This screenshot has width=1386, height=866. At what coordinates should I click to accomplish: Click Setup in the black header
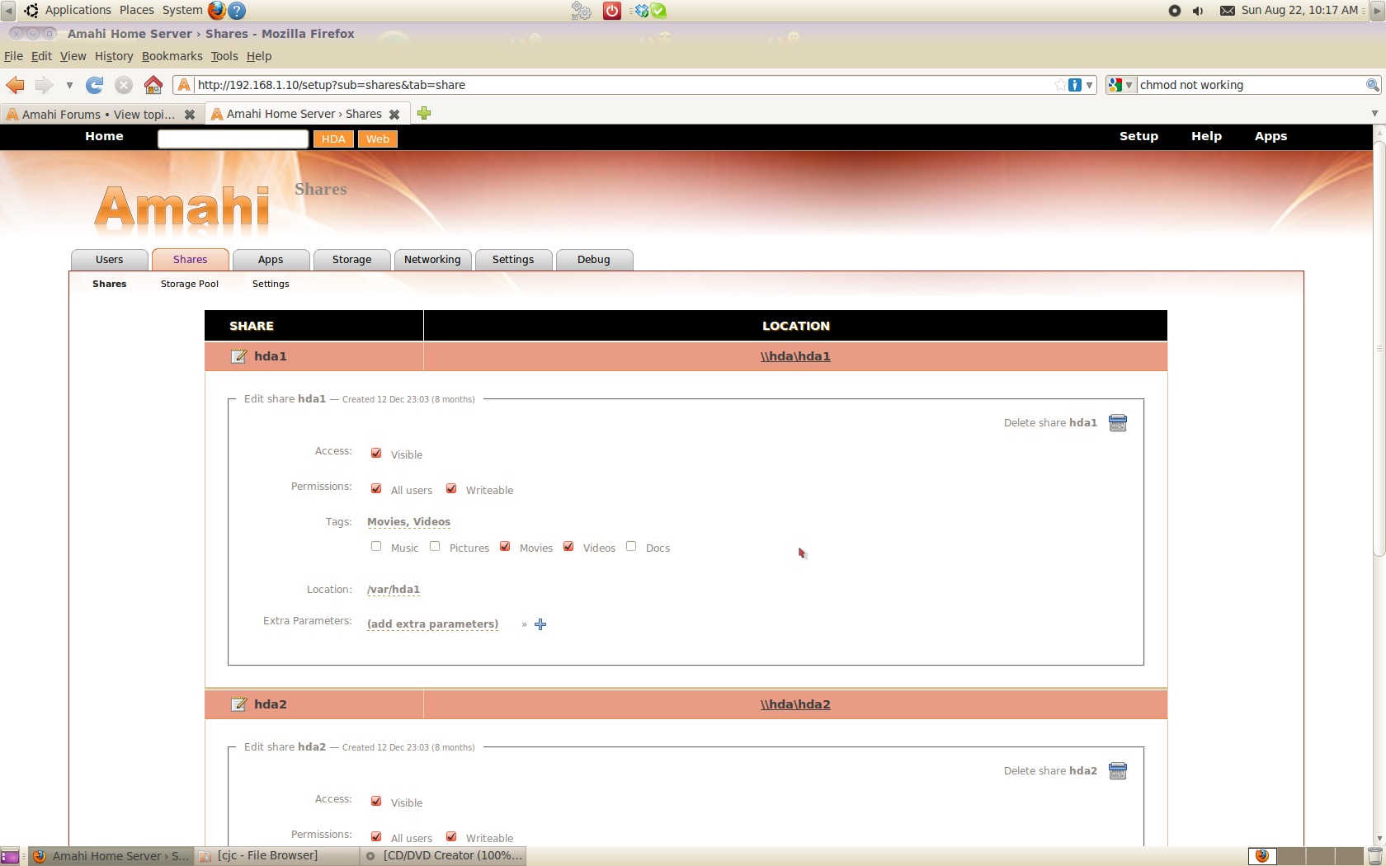(1138, 136)
